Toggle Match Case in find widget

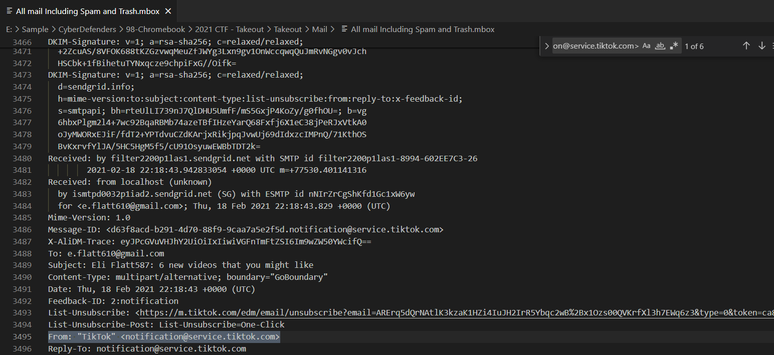tap(647, 46)
